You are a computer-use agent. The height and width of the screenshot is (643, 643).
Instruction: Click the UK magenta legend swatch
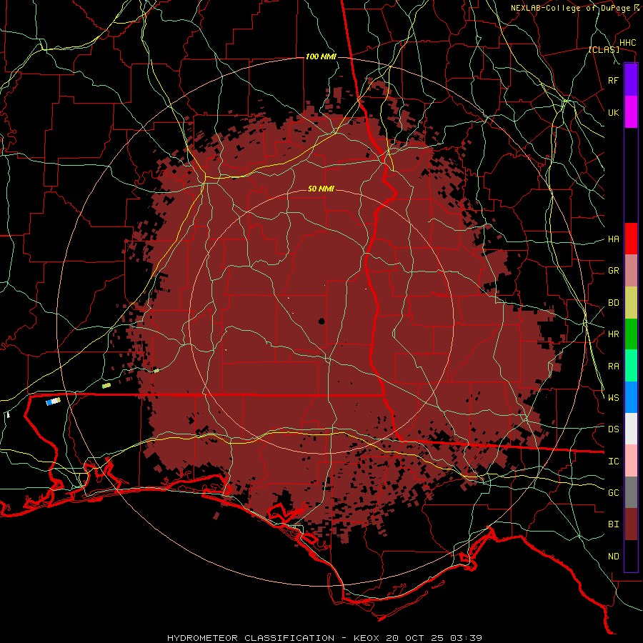pos(631,112)
